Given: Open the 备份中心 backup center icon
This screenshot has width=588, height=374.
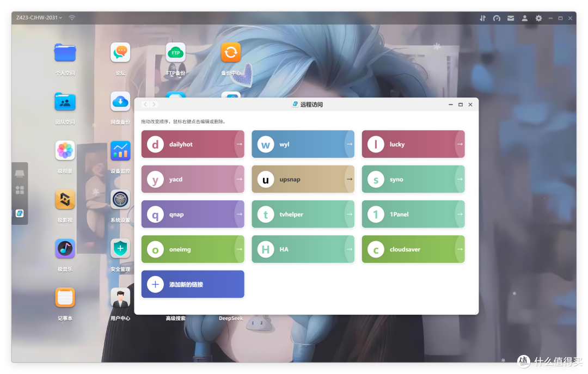Looking at the screenshot, I should (231, 52).
